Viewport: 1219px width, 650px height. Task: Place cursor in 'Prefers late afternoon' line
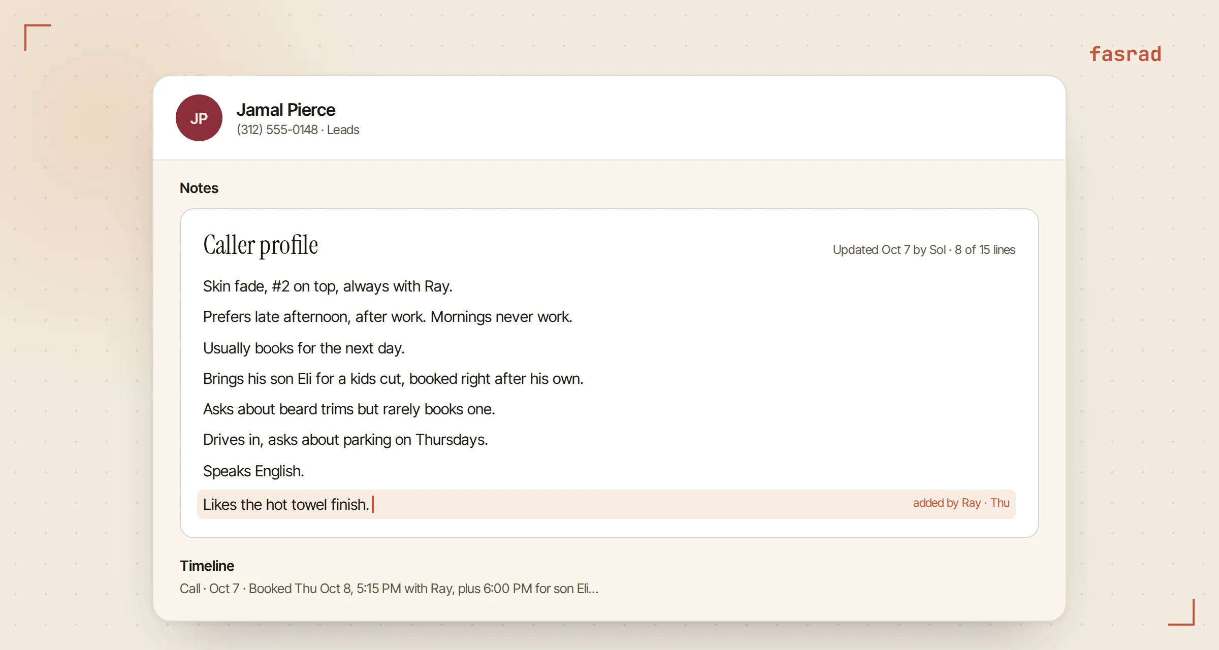388,317
